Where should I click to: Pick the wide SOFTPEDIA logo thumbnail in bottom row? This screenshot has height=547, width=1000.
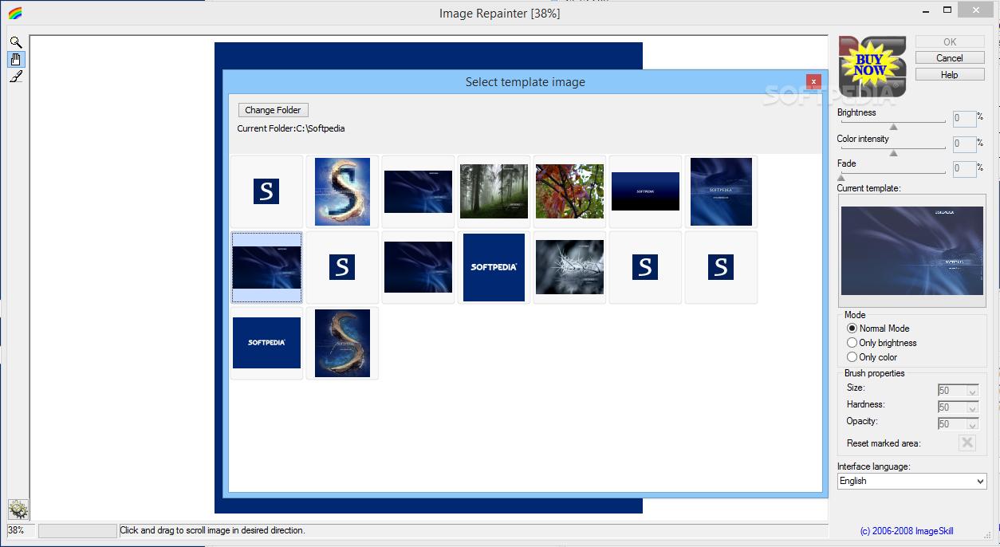tap(266, 343)
